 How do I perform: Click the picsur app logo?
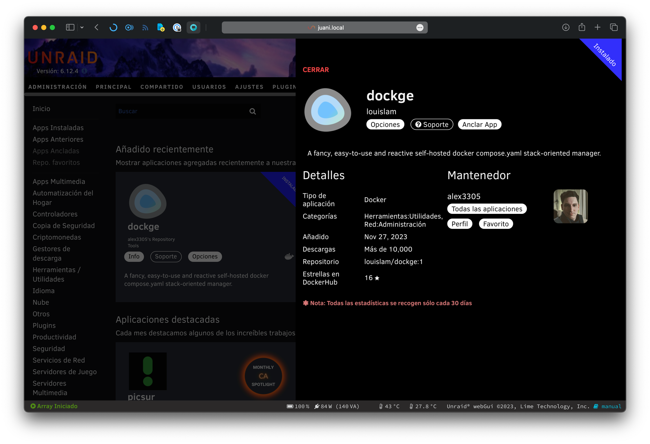click(x=148, y=371)
